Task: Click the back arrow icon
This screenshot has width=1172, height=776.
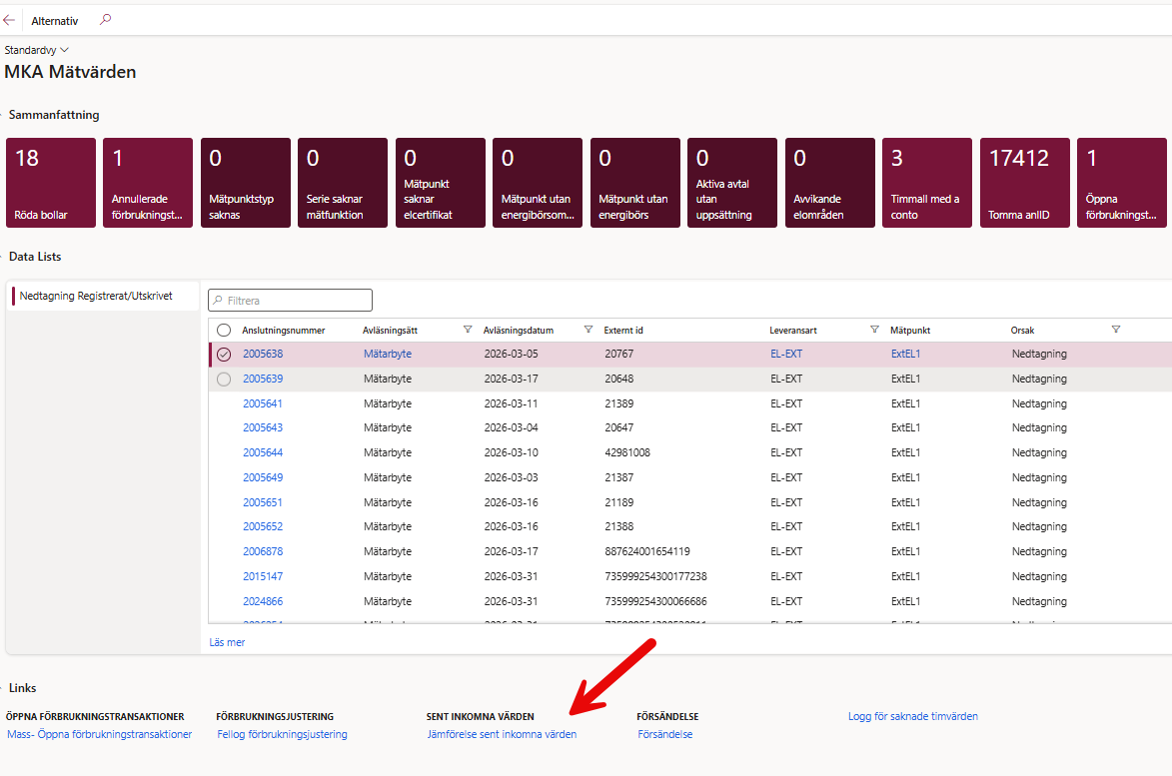Action: (9, 20)
